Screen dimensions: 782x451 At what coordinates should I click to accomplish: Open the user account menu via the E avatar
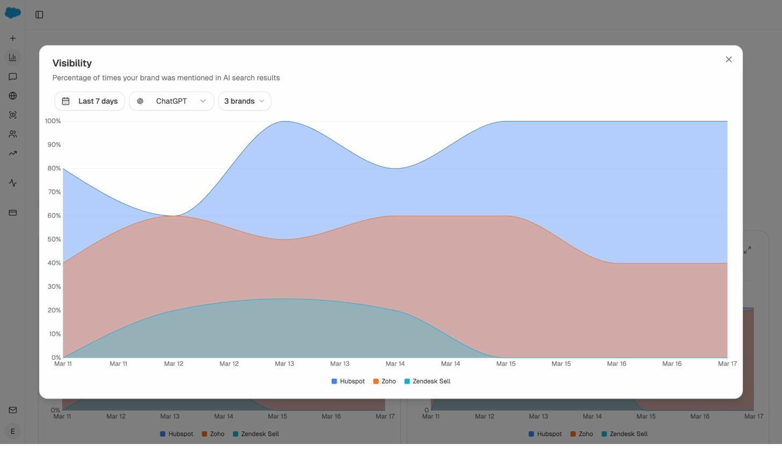tap(12, 431)
